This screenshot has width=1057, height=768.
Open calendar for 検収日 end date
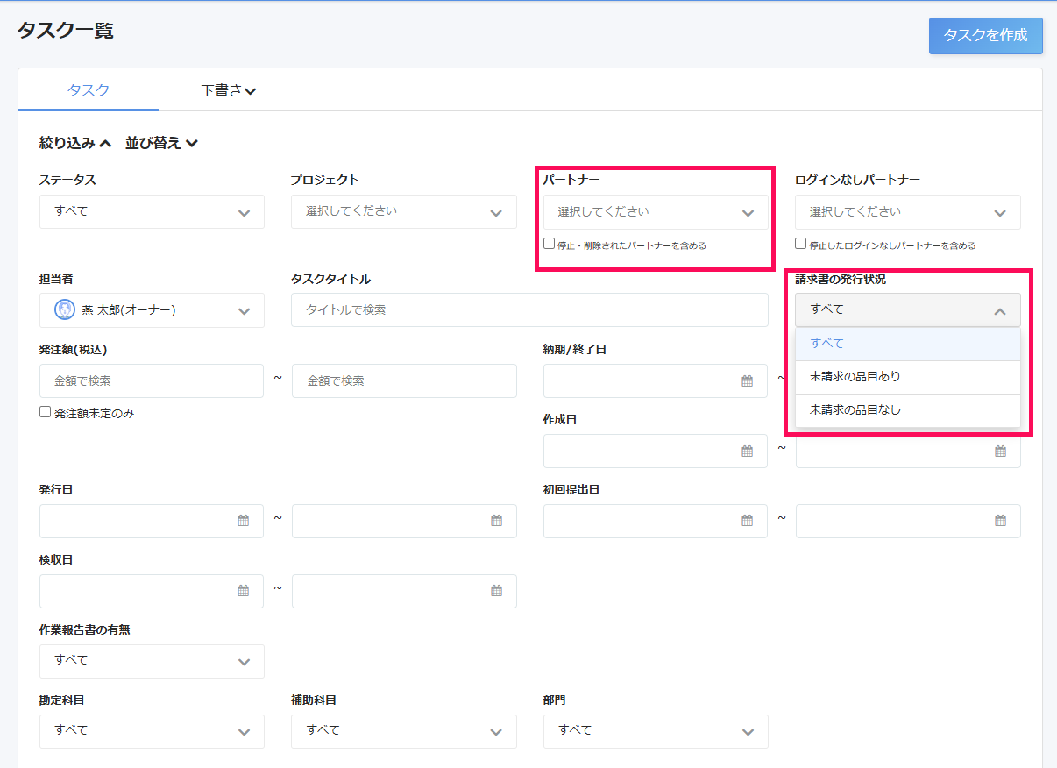496,591
